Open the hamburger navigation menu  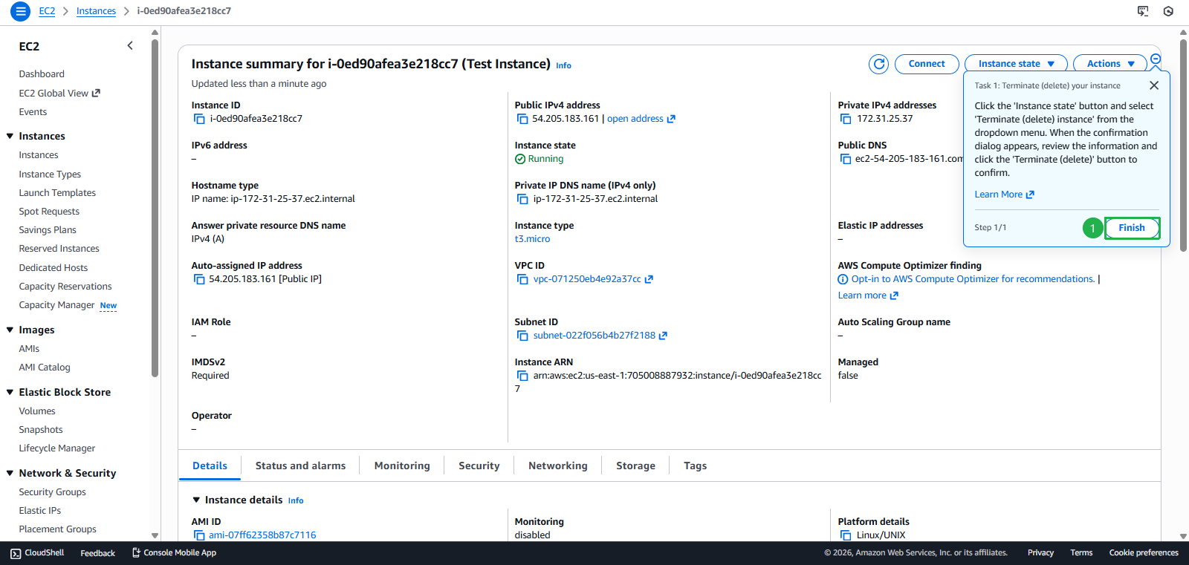point(20,11)
